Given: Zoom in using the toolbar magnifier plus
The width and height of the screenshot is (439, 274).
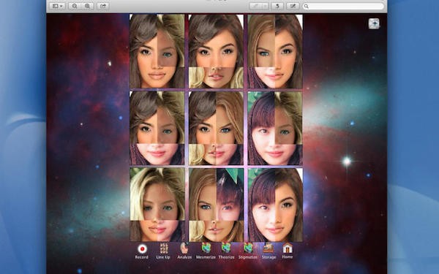Looking at the screenshot, I should pyautogui.click(x=87, y=6).
